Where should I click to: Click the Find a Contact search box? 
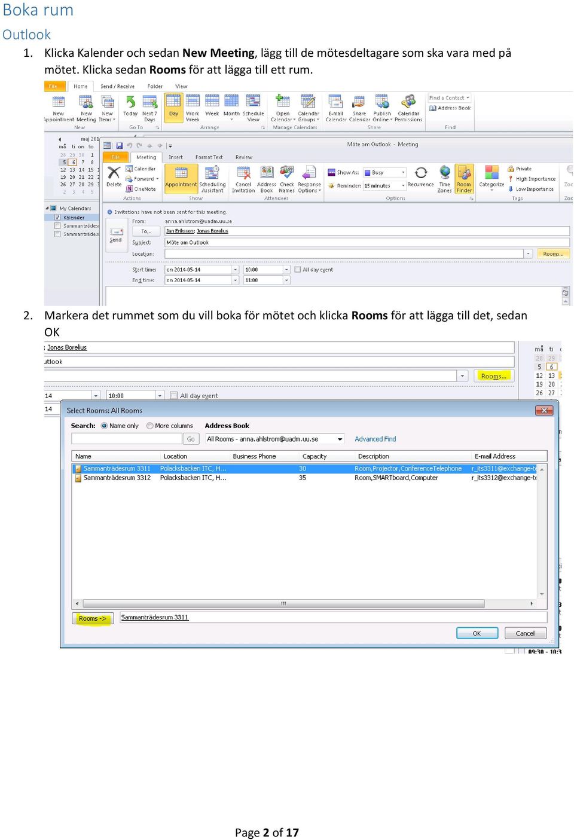pos(450,98)
